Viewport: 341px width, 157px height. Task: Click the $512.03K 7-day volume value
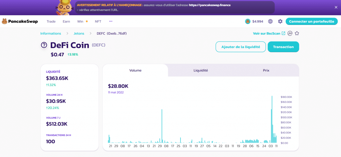[57, 124]
